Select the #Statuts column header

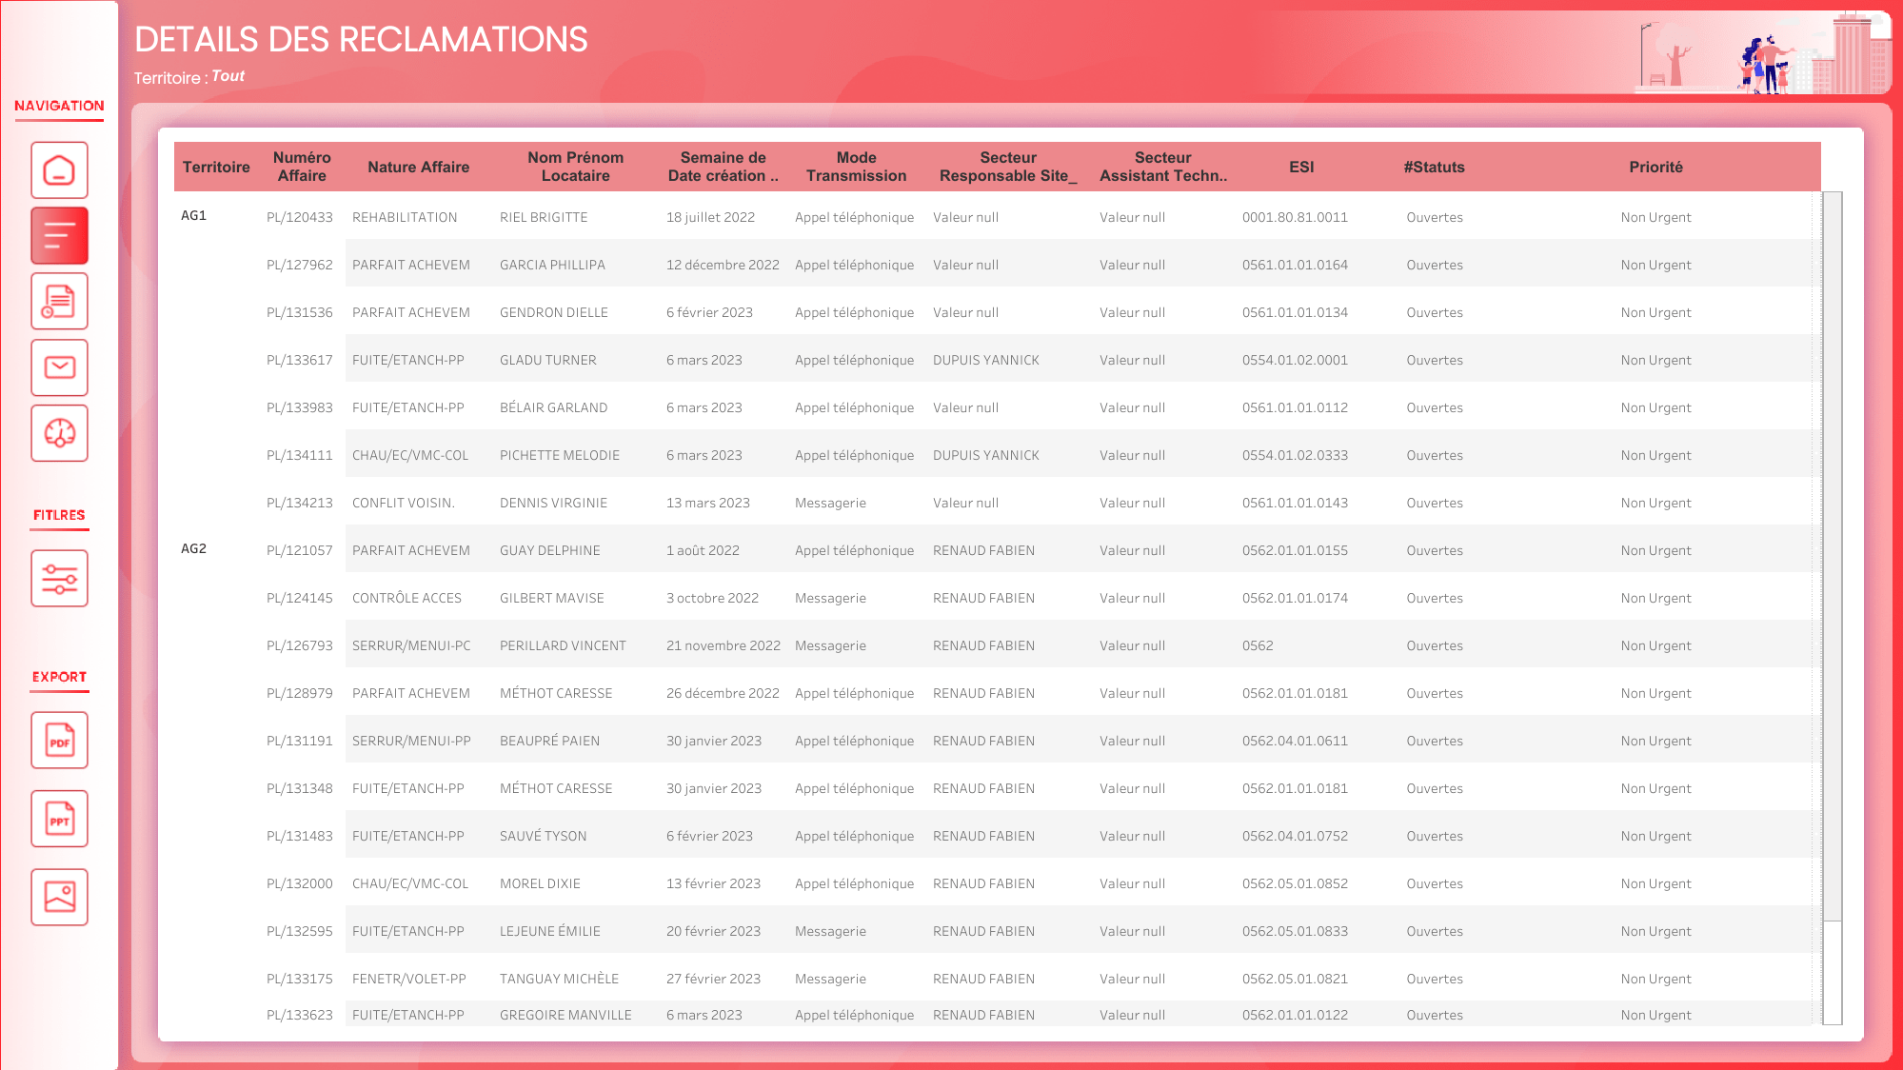1434,167
